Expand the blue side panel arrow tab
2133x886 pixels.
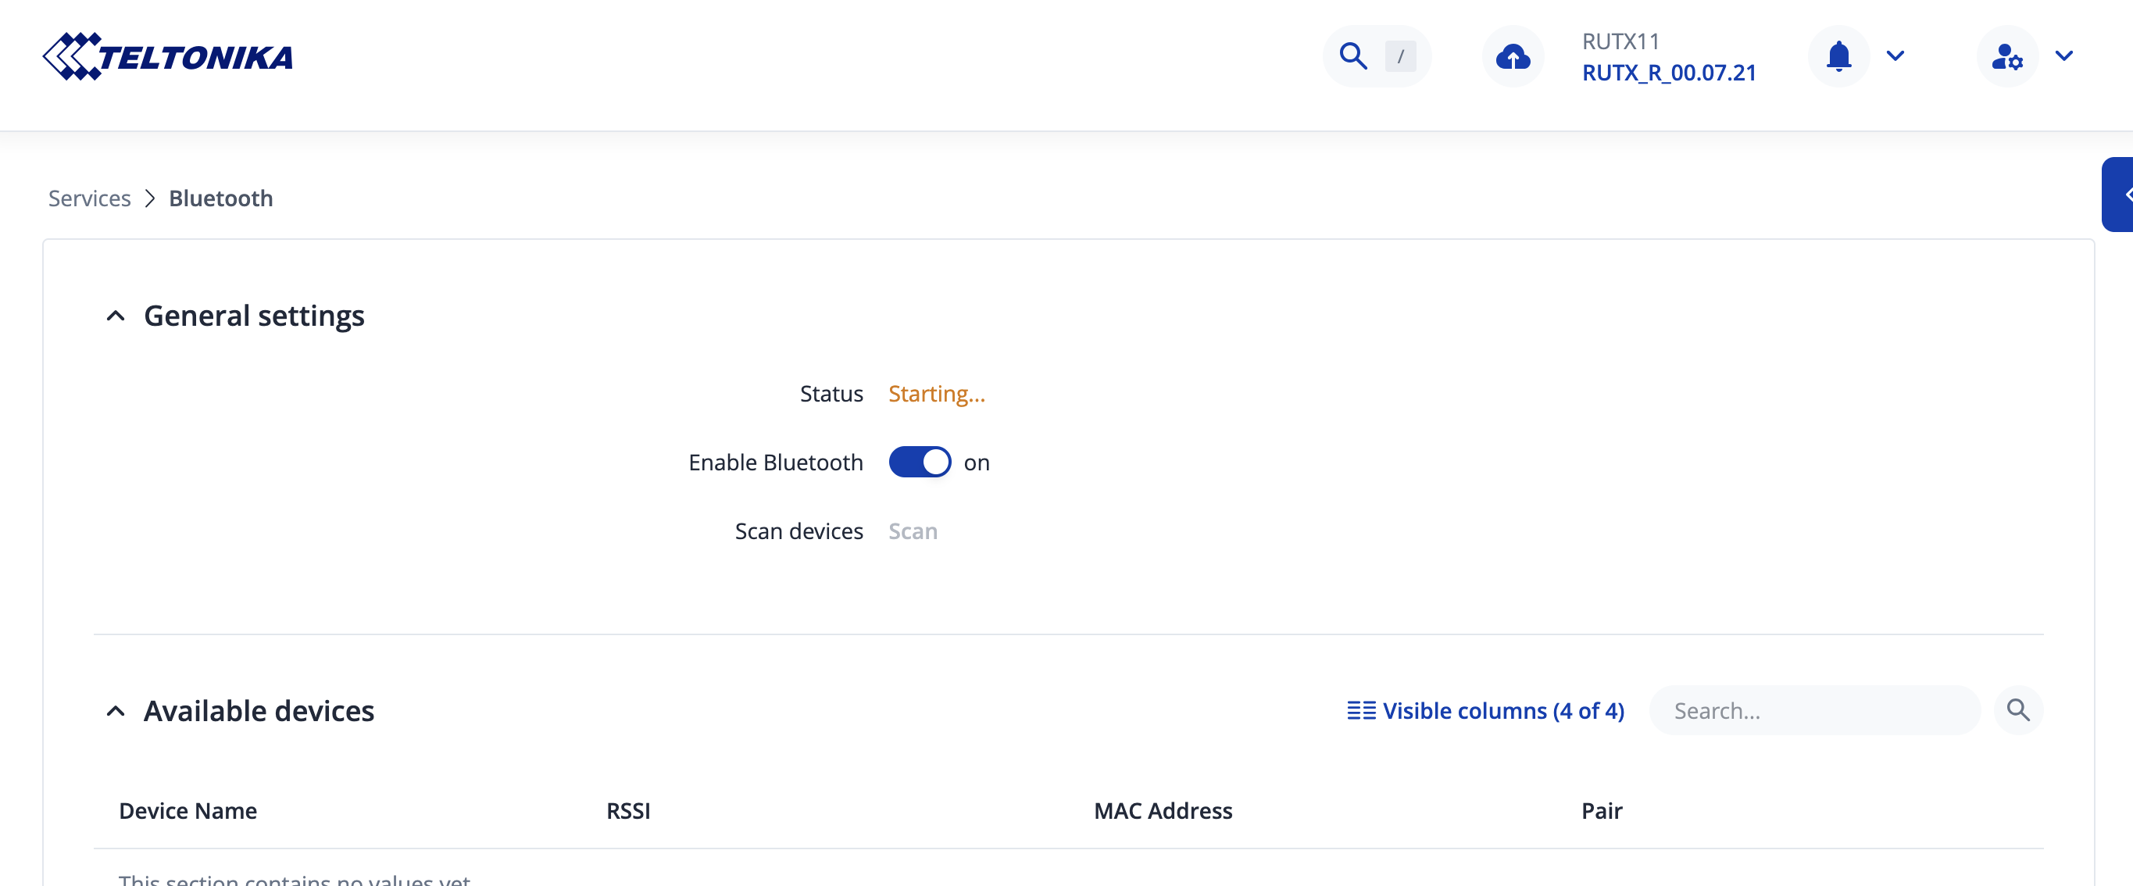pyautogui.click(x=2120, y=195)
